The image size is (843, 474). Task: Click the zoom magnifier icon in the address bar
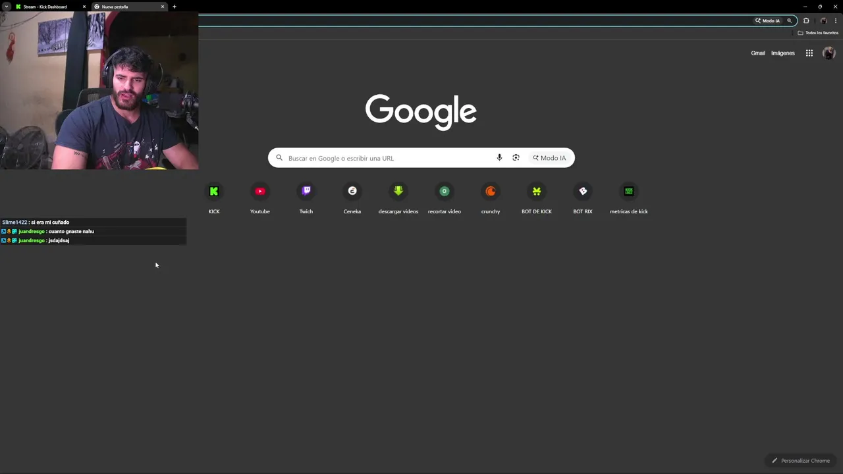pos(790,20)
